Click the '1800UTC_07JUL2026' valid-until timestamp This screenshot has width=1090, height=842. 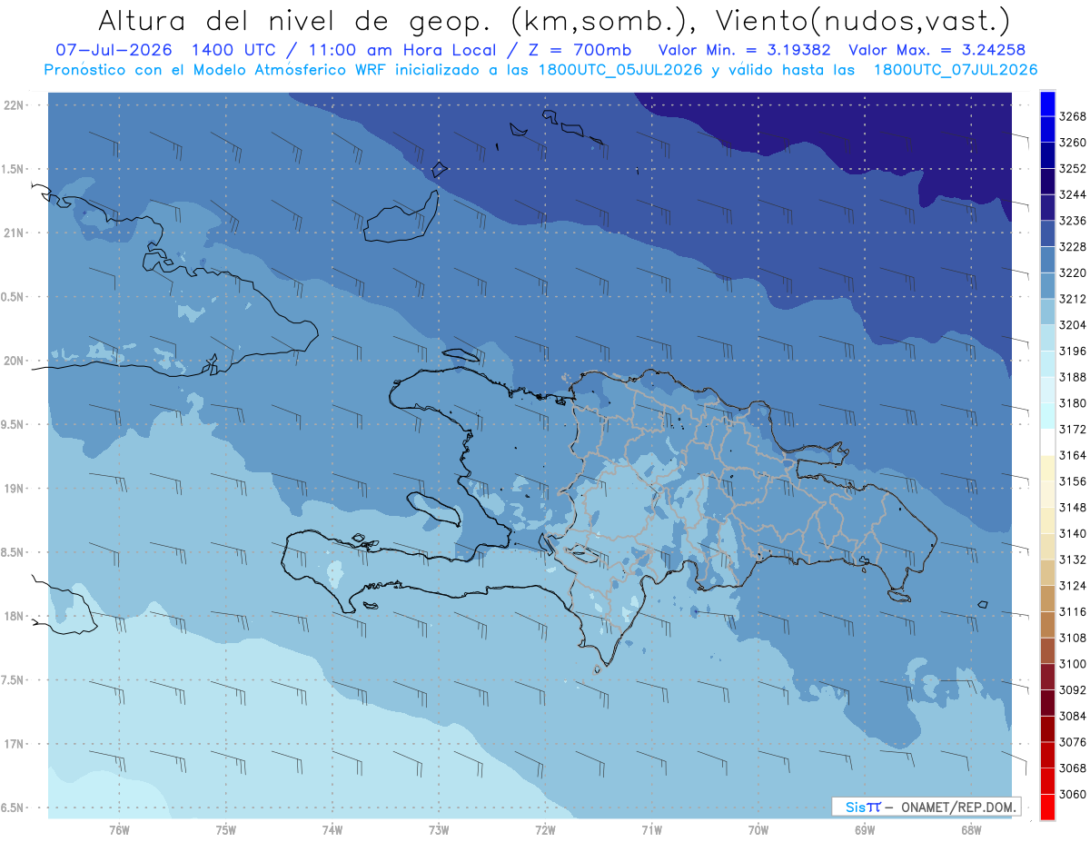click(x=955, y=70)
